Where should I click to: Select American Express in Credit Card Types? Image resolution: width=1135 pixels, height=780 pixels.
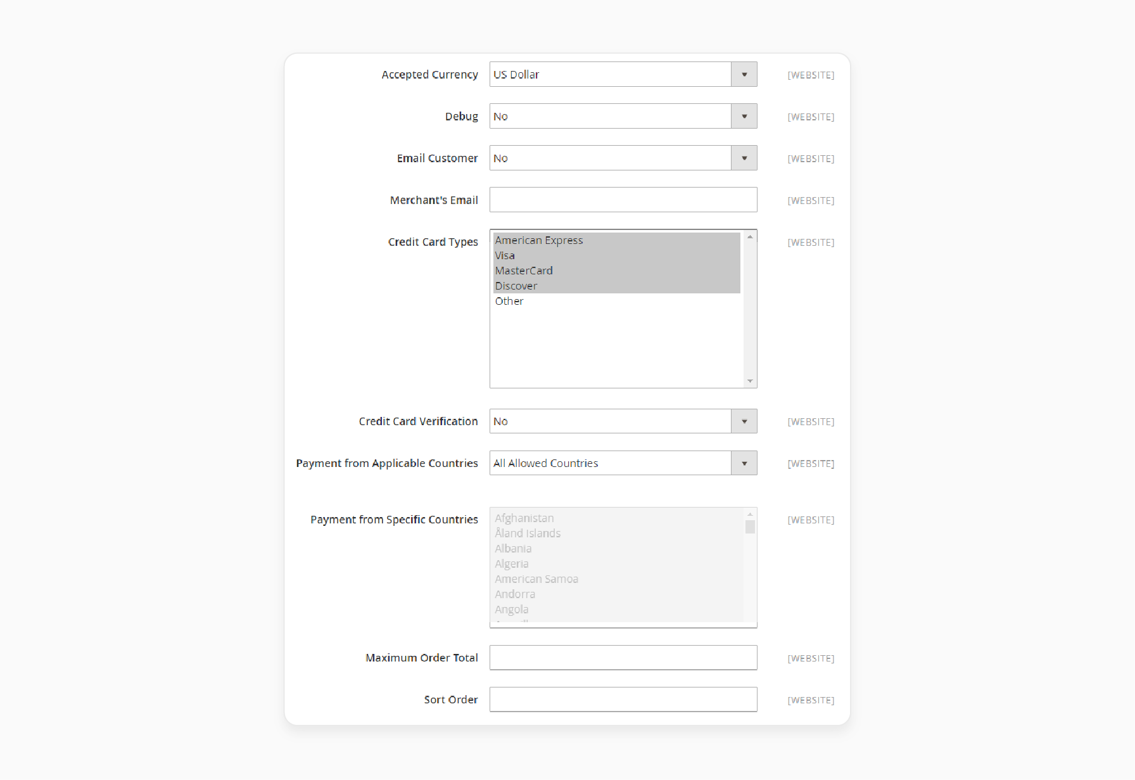(617, 240)
